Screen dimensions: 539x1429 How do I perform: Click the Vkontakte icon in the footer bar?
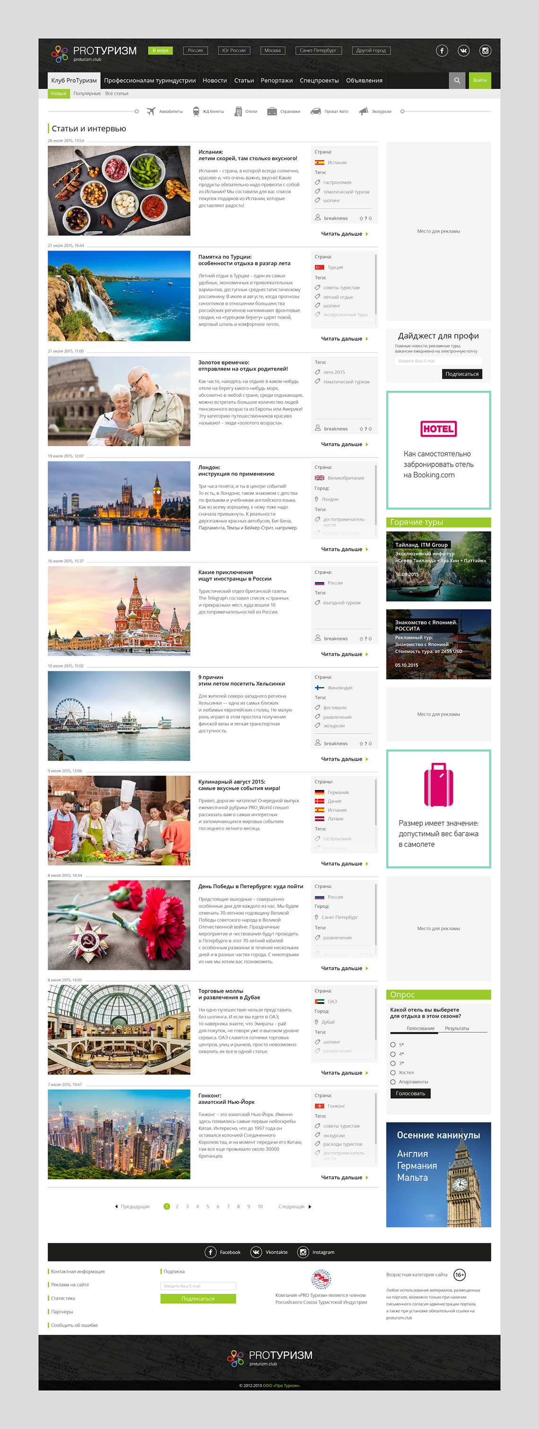point(256,1252)
